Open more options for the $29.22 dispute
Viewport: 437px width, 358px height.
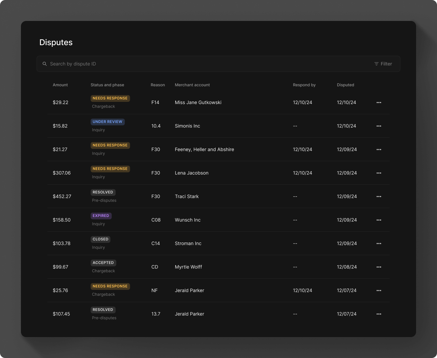point(379,102)
